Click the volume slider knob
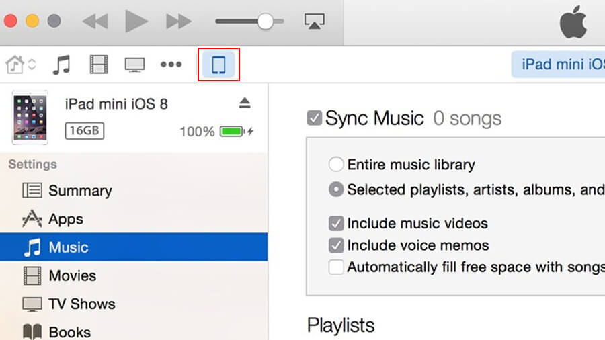The width and height of the screenshot is (605, 340). point(266,22)
